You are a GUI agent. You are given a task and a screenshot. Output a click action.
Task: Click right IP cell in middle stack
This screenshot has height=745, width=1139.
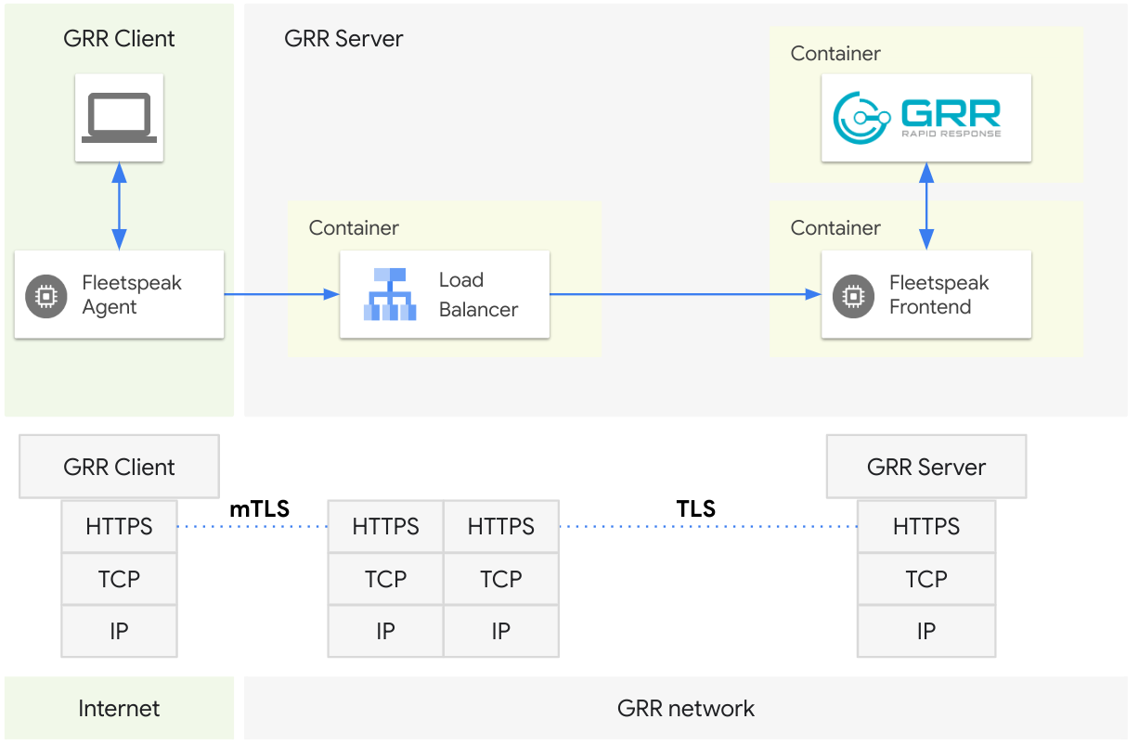pyautogui.click(x=501, y=632)
